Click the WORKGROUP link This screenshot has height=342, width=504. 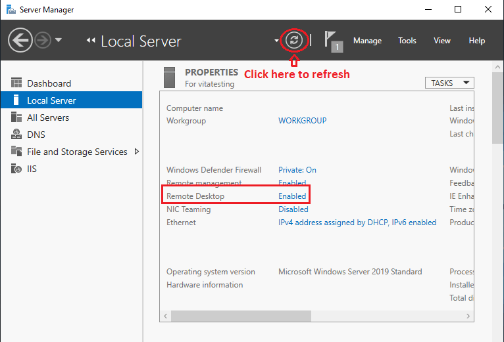[x=302, y=121]
